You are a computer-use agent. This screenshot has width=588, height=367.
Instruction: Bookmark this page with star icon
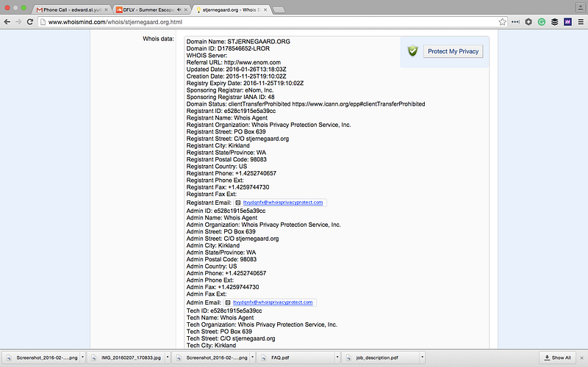point(502,22)
